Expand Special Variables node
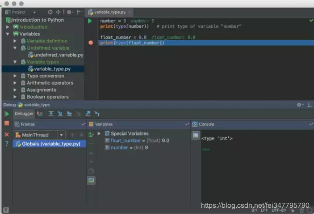Viewport: 314px width, 214px height. pos(99,133)
